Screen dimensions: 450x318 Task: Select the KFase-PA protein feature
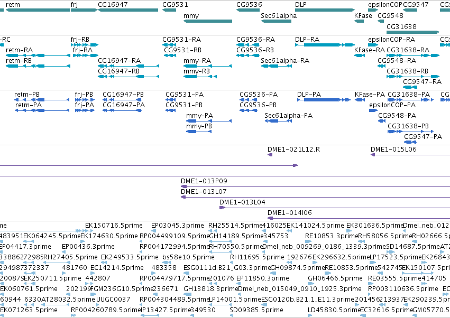pos(360,100)
